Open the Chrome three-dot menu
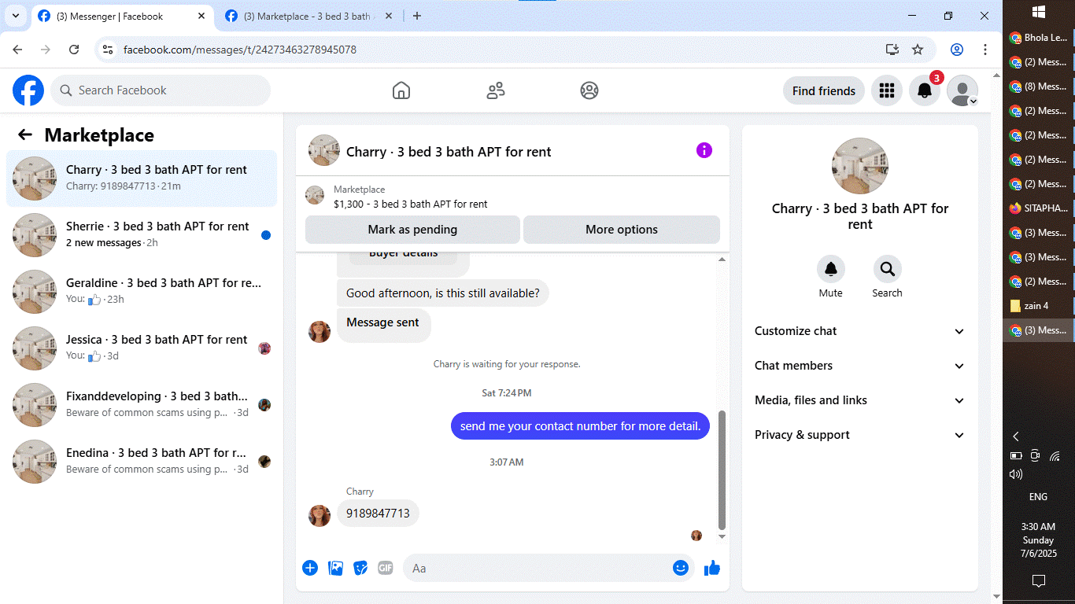This screenshot has height=604, width=1075. tap(985, 50)
